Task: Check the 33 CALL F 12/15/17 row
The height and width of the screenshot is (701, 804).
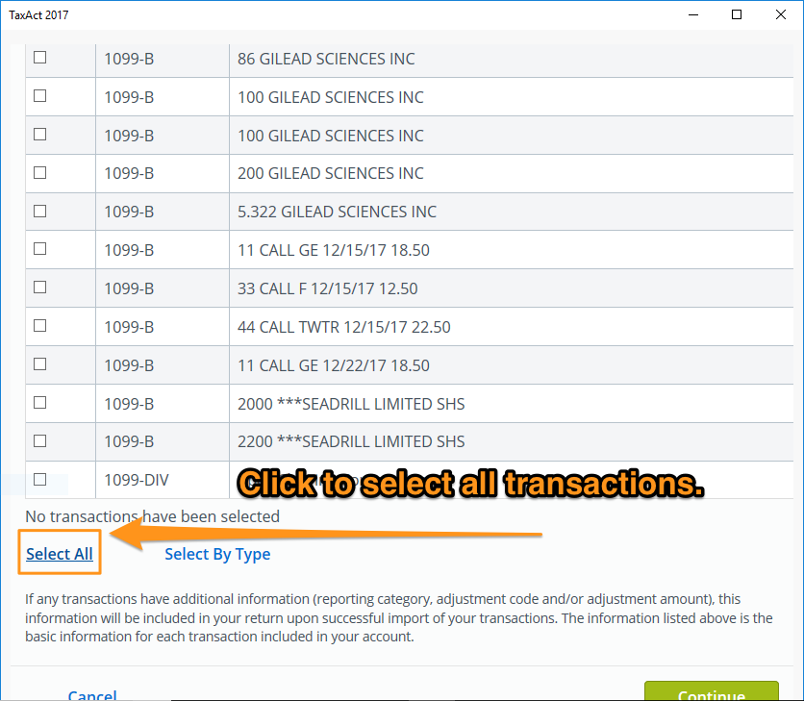Action: pos(38,288)
